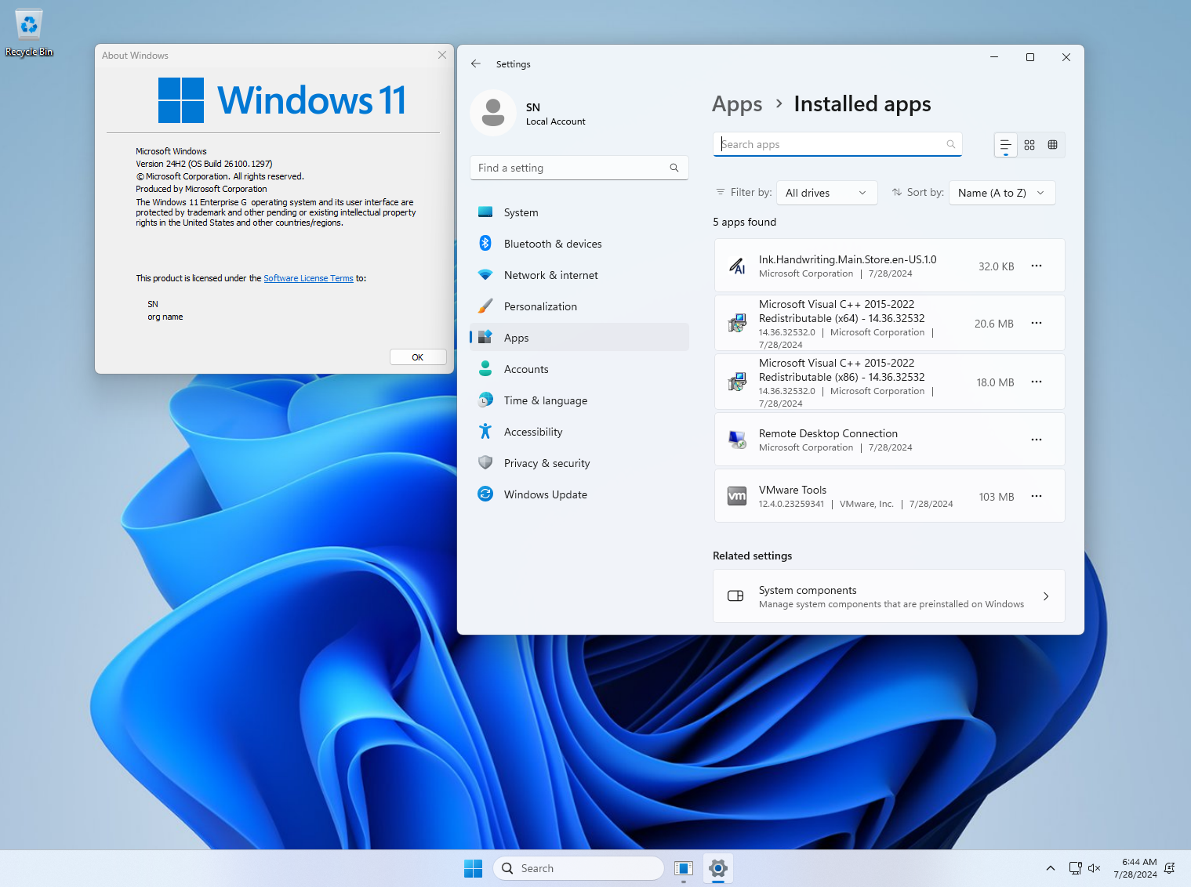Switch to list view of installed apps
This screenshot has height=887, width=1191.
1005,145
